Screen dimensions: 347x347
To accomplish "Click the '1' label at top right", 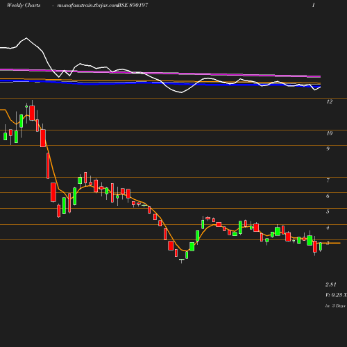I will click(314, 5).
